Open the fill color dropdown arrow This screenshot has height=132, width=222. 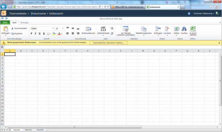(56, 34)
